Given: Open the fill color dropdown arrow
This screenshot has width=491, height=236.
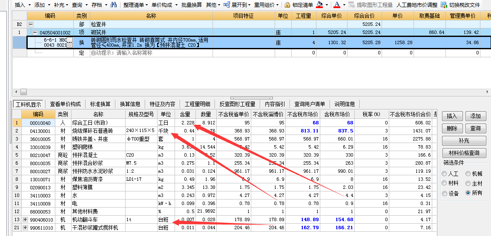Looking at the screenshot, I should click(327, 5).
